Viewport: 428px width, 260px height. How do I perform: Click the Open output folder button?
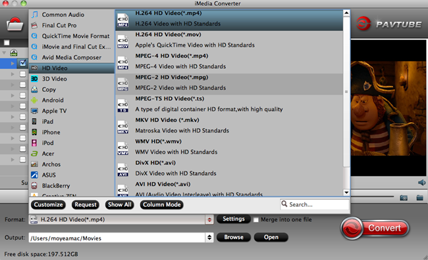coord(271,237)
